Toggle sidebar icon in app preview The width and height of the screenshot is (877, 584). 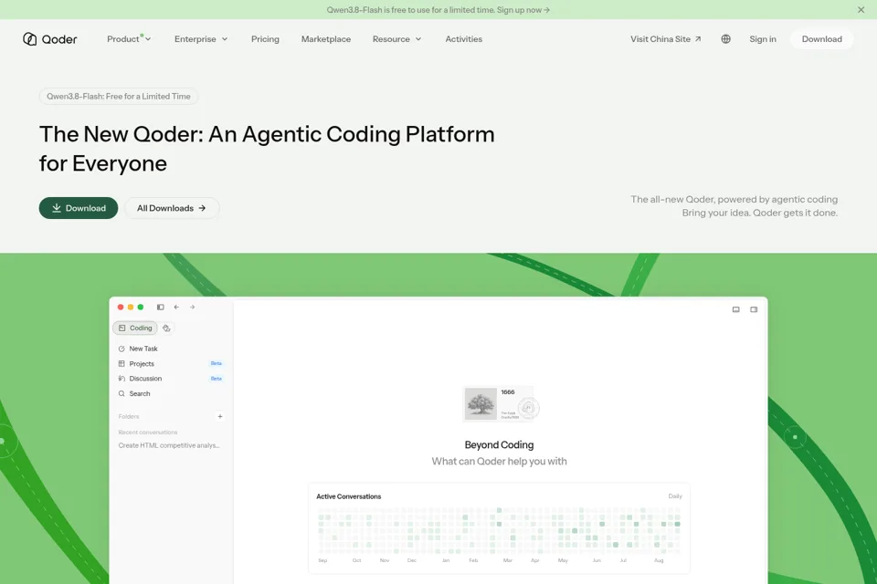[x=161, y=307]
